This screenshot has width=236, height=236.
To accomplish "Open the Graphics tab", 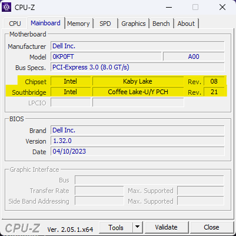I will [x=134, y=24].
